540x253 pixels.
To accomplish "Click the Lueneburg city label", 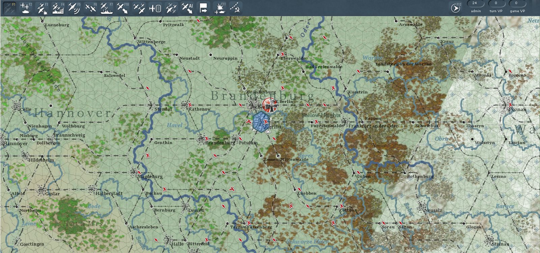I will click(57, 25).
